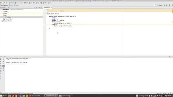Open Main run configuration dropdown
173x97 pixels.
pos(160,5)
